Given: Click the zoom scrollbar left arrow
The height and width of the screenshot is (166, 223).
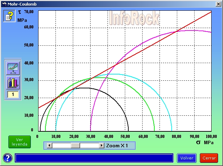Looking at the screenshot, I should pyautogui.click(x=49, y=146).
